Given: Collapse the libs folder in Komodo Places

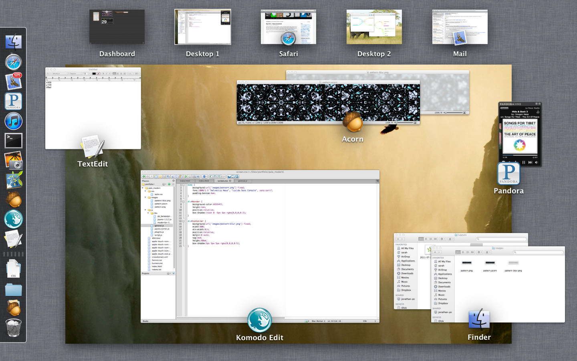Looking at the screenshot, I should tap(149, 213).
